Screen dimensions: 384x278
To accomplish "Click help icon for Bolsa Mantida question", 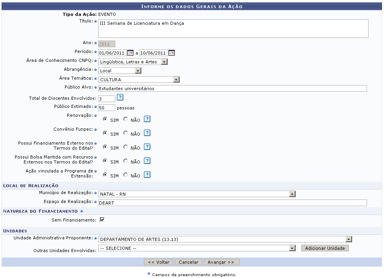I will (x=147, y=161).
